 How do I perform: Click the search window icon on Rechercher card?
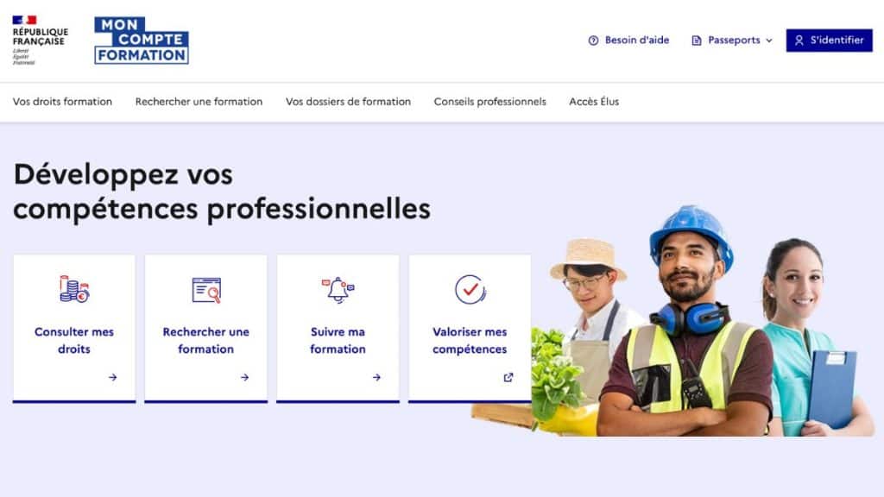pos(206,290)
